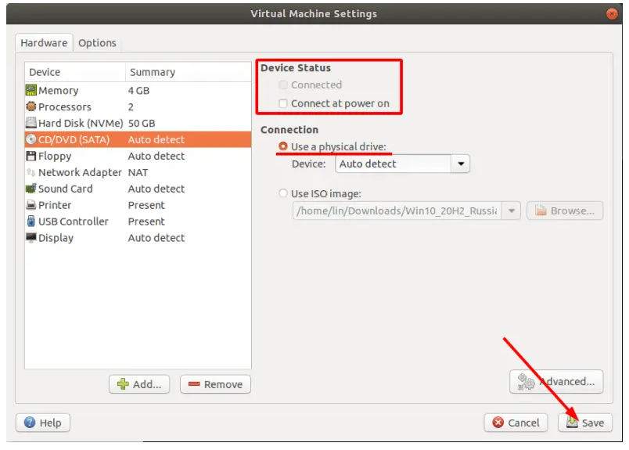Click the Hard Disk (NVMe) icon
Screen dimensions: 629x450
point(31,123)
